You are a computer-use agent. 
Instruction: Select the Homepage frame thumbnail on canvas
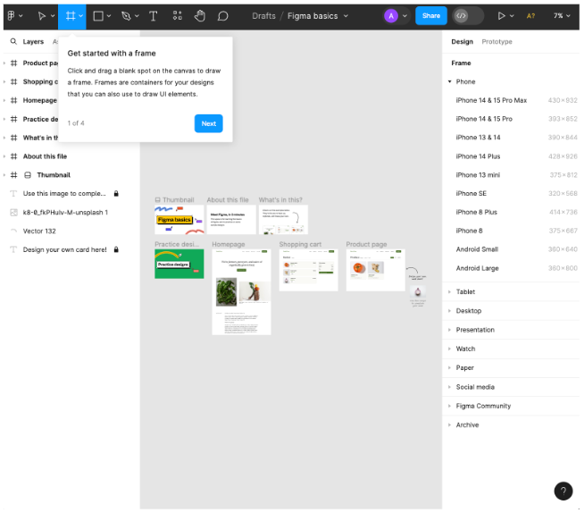tap(241, 292)
